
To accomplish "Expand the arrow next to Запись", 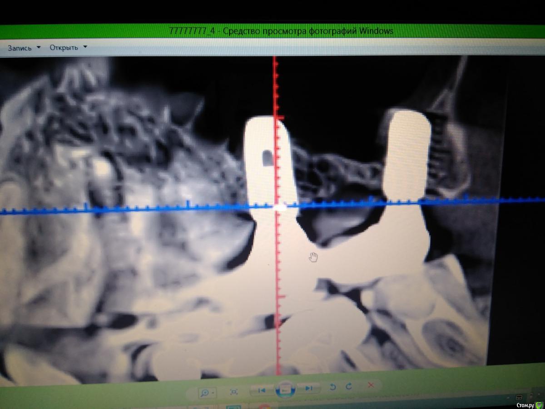I will (39, 47).
